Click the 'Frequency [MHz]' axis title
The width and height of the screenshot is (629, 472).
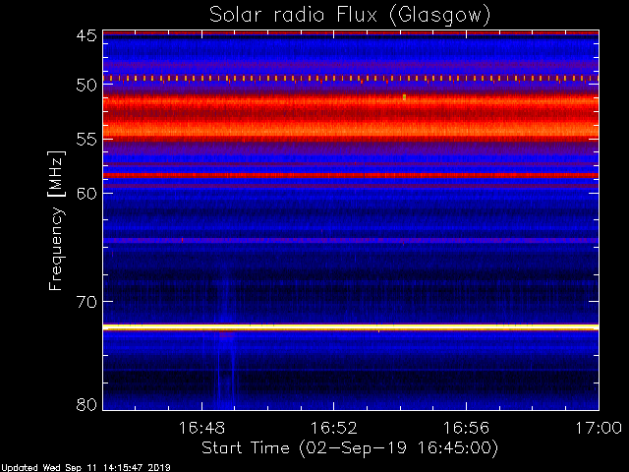point(56,220)
